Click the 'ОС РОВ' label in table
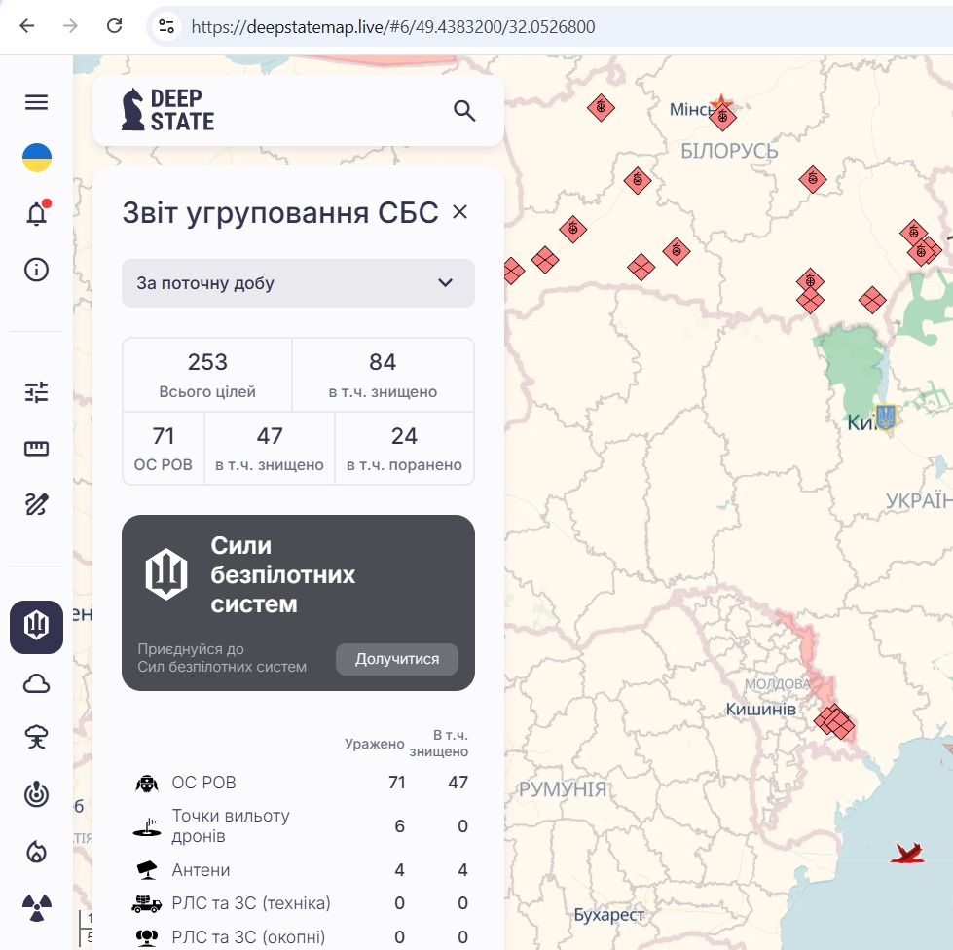Viewport: 953px width, 950px height. pyautogui.click(x=203, y=783)
